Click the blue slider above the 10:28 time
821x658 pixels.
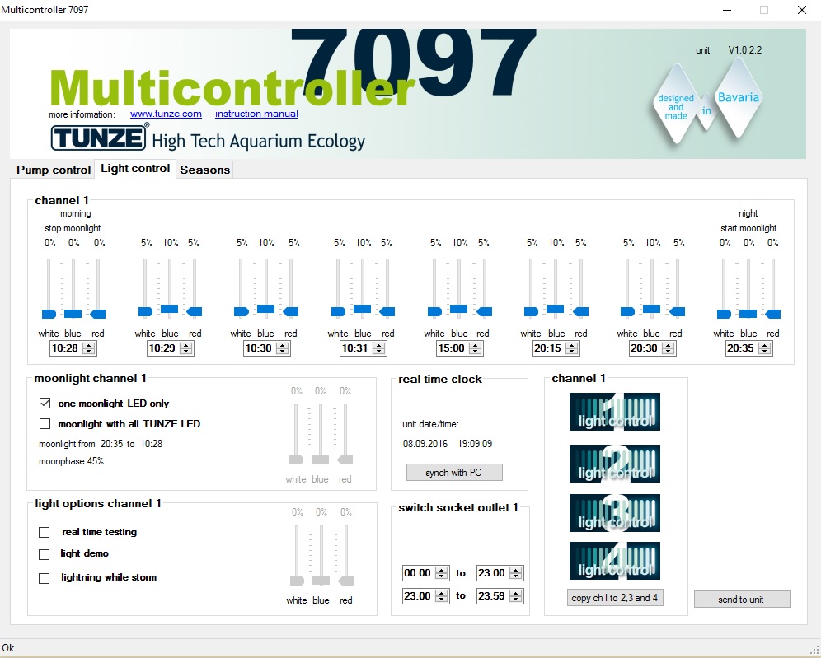click(73, 314)
